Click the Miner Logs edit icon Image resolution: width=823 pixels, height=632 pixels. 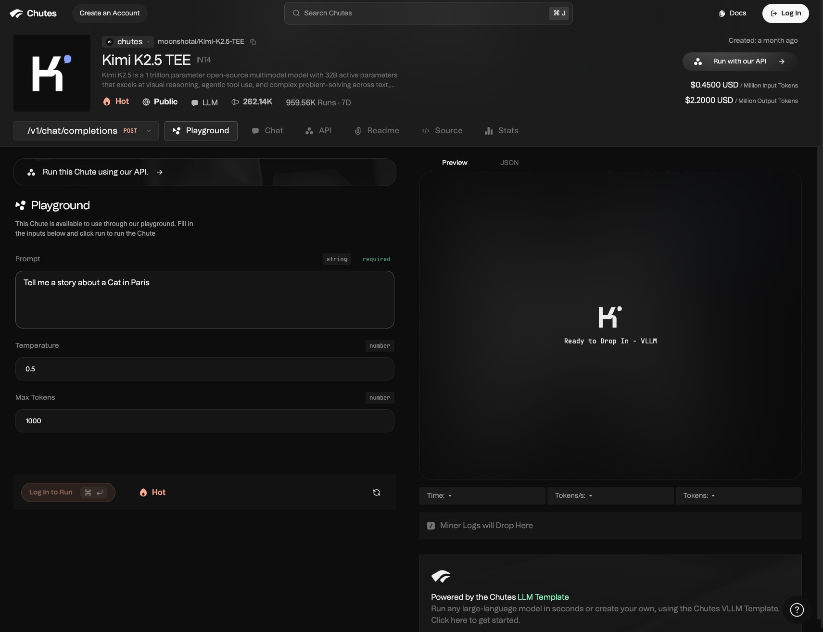431,526
